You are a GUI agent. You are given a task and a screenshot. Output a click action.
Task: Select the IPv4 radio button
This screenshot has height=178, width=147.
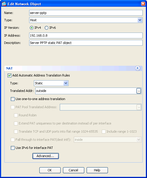click(x=32, y=28)
